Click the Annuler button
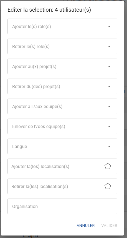 pyautogui.click(x=86, y=226)
